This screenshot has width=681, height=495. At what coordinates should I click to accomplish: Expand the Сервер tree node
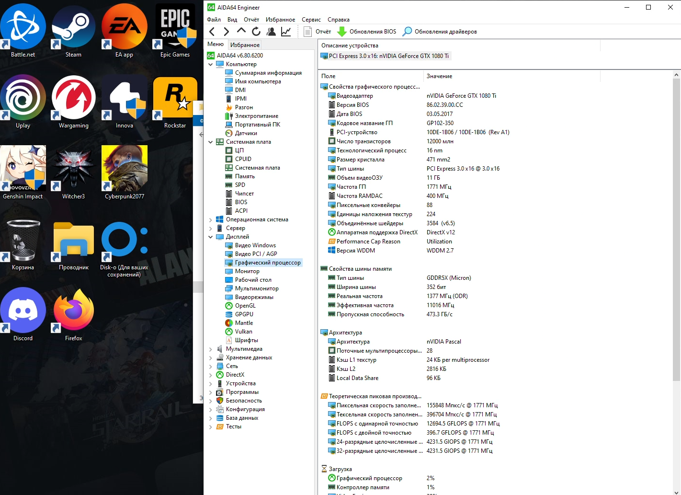pyautogui.click(x=210, y=228)
